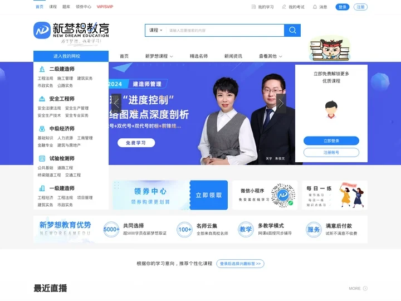The image size is (401, 301).
Task: Open the 每日一练 card
Action: [x=335, y=195]
